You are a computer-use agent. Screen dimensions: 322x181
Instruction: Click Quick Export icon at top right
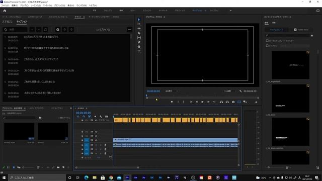318,11
